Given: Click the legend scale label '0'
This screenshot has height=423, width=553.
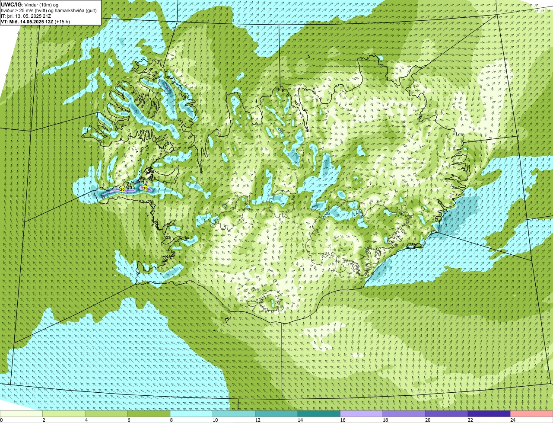Looking at the screenshot, I should (1, 420).
